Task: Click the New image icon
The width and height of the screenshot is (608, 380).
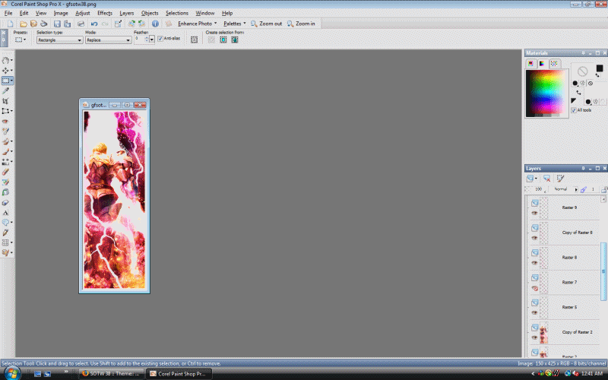Action: [10, 24]
